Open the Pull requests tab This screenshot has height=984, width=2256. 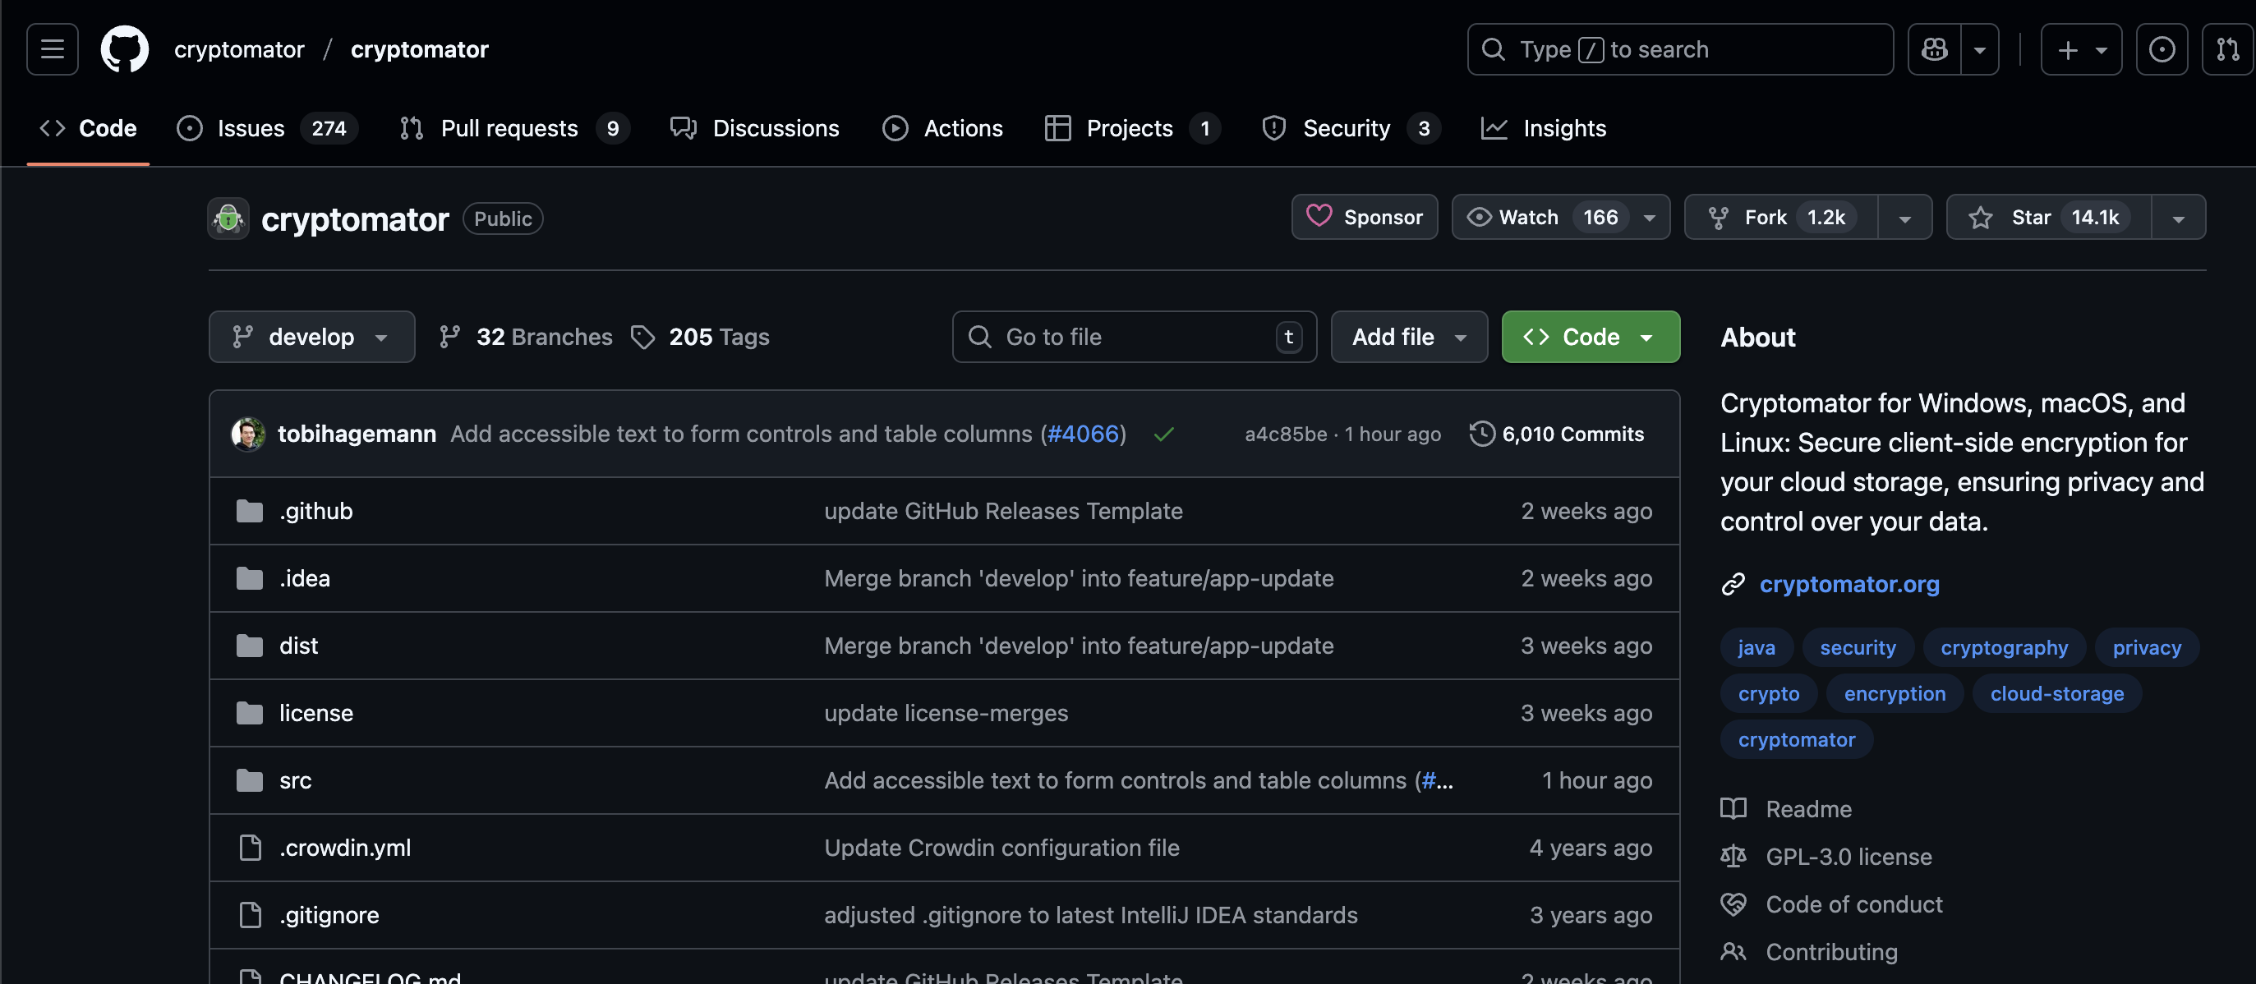click(508, 129)
